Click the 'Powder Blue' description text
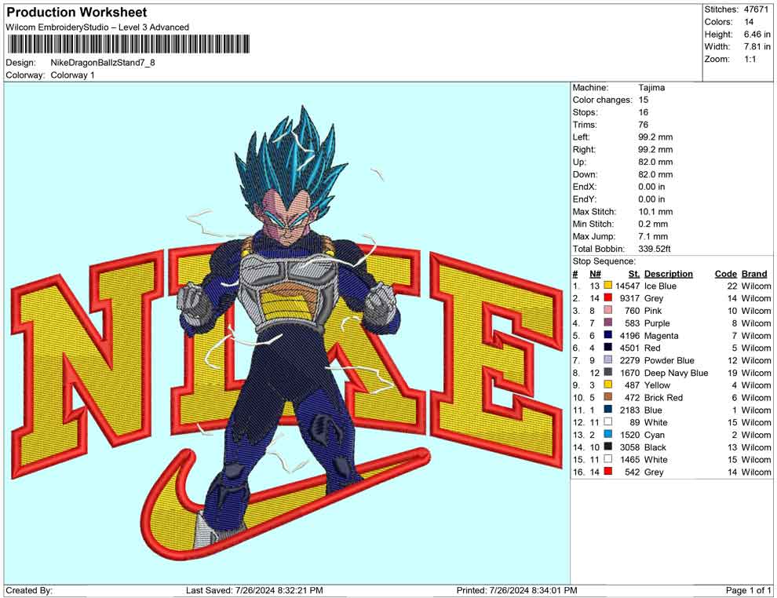Viewport: 777px width, 598px height. [669, 360]
